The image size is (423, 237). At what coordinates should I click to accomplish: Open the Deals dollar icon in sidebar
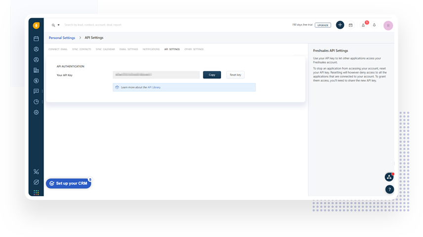tap(36, 80)
